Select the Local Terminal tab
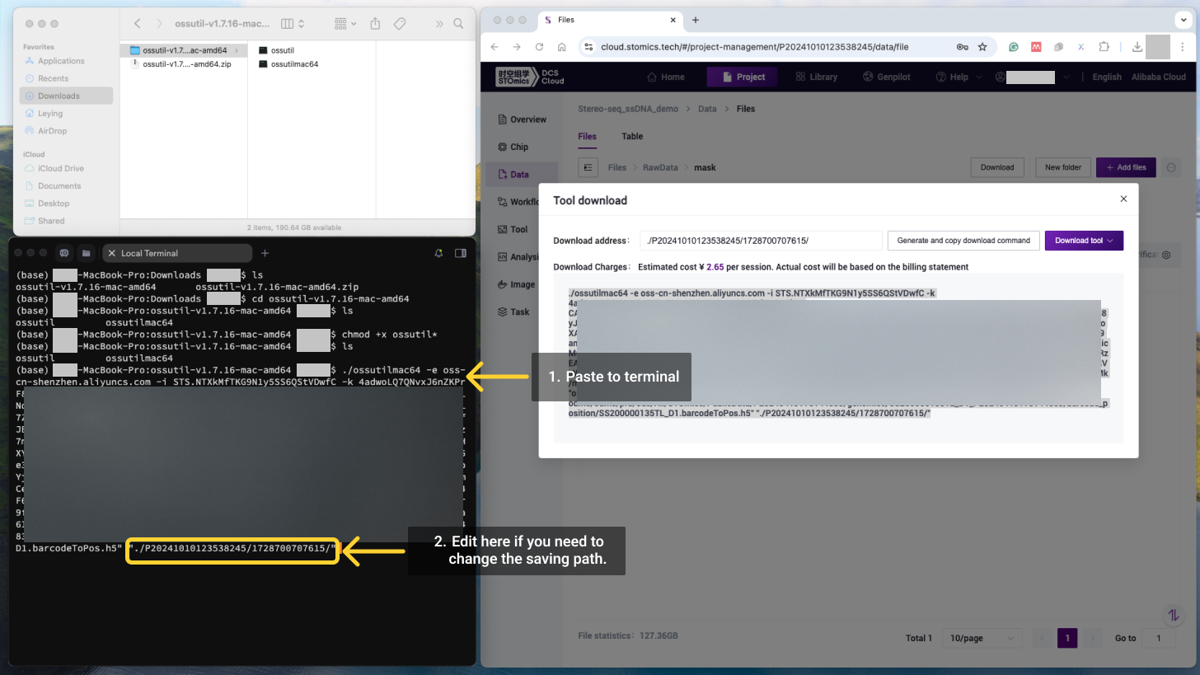 (x=148, y=253)
